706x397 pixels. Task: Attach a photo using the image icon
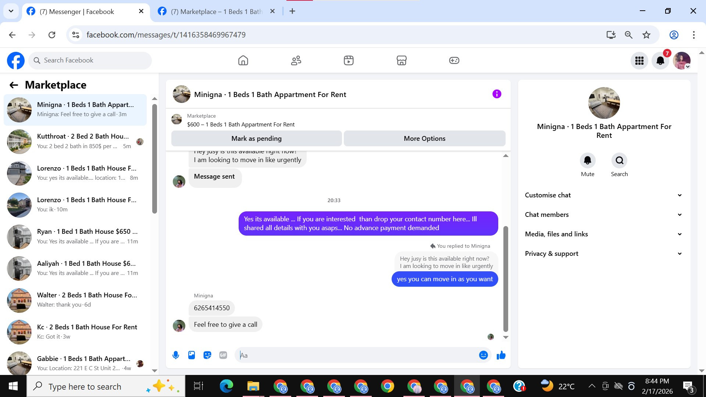point(192,355)
